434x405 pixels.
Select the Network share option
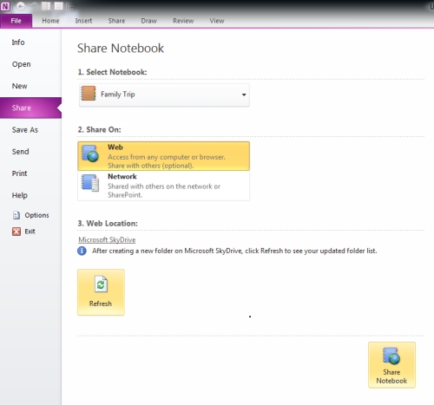coord(163,186)
